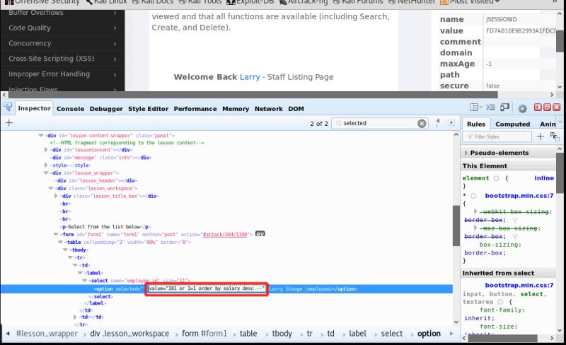This screenshot has height=345, width=566.
Task: Expand the -webkit-box-sizing property
Action: [475, 211]
